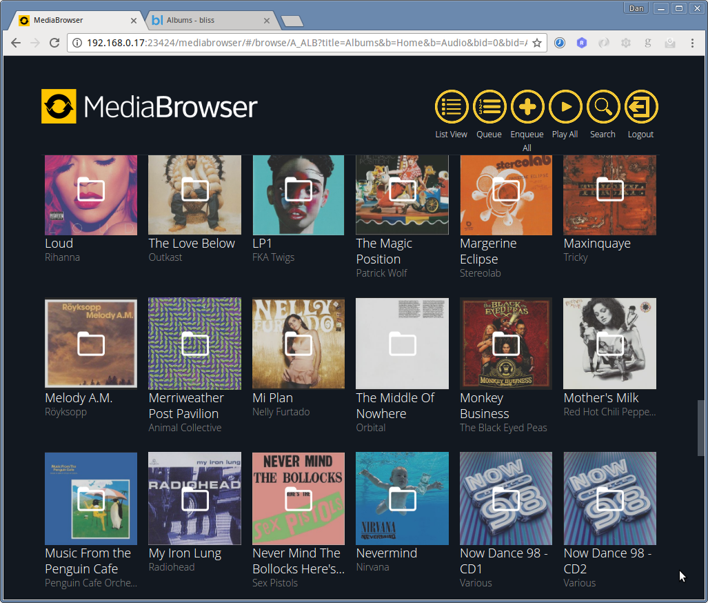
Task: Switch to List View using its icon
Action: pyautogui.click(x=452, y=107)
